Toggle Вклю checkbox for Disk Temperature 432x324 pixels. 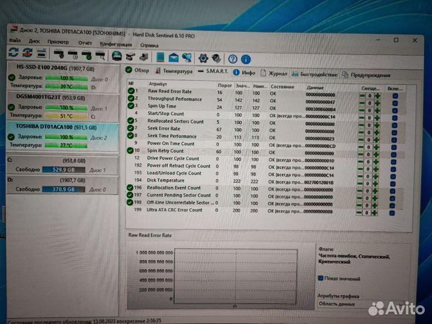(x=393, y=184)
